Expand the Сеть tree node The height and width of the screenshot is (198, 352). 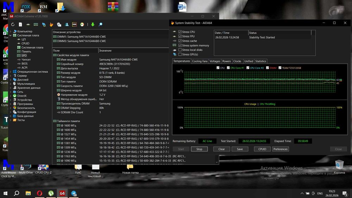pyautogui.click(x=10, y=92)
